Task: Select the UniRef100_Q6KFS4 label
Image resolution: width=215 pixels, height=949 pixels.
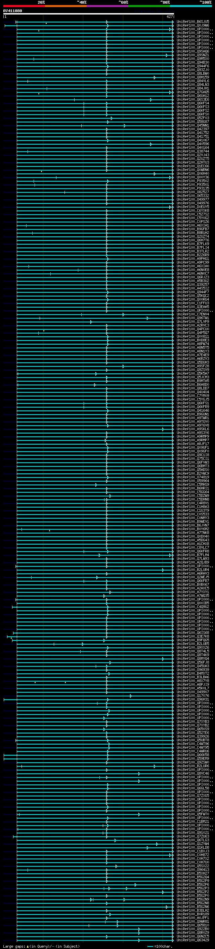Action: 192,103
